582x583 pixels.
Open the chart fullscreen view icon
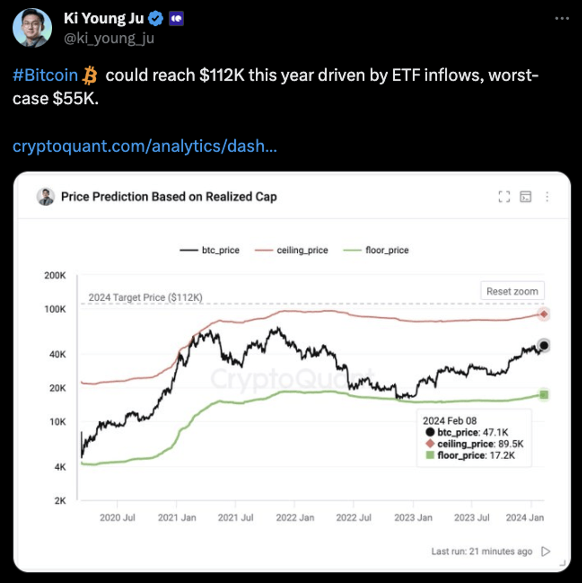click(x=504, y=197)
